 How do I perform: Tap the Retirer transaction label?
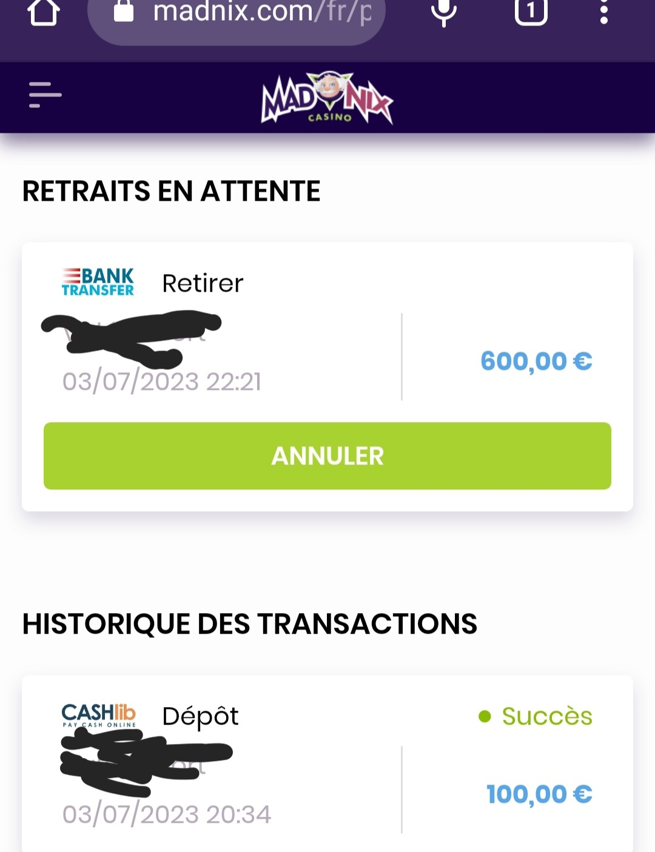point(203,283)
